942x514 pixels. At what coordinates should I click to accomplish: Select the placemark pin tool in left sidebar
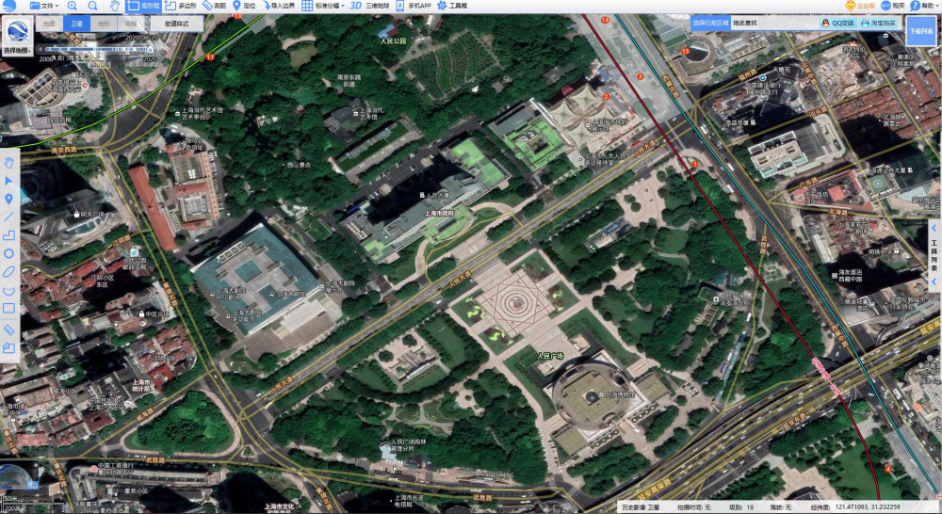pos(9,199)
